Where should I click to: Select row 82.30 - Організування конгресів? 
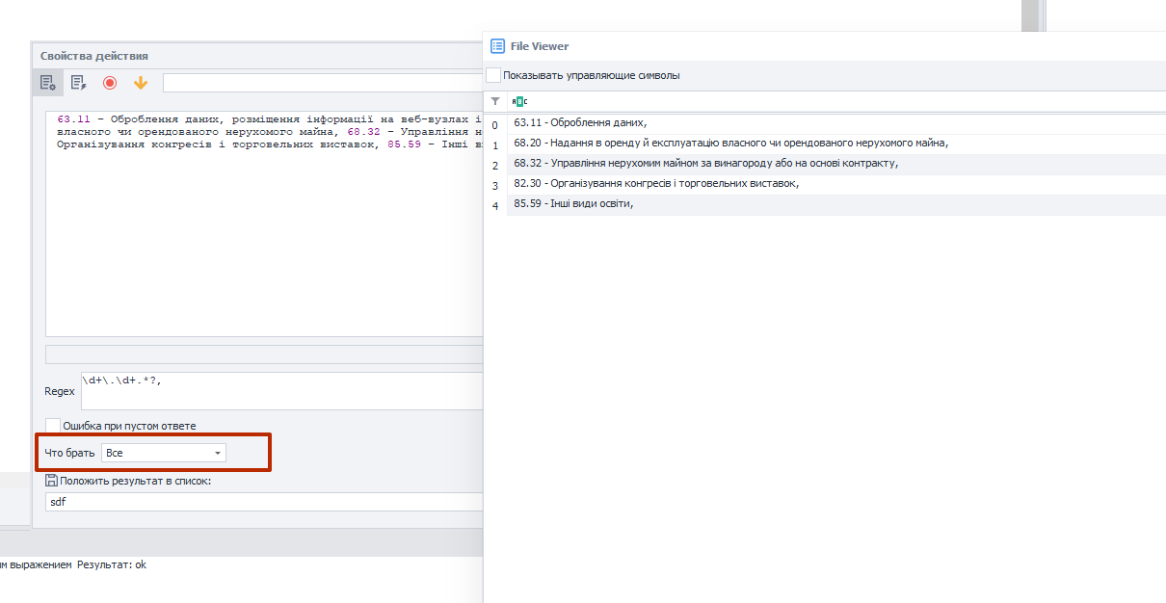point(836,184)
